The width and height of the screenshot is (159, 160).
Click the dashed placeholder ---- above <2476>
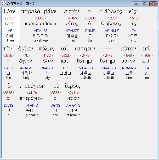108,49
